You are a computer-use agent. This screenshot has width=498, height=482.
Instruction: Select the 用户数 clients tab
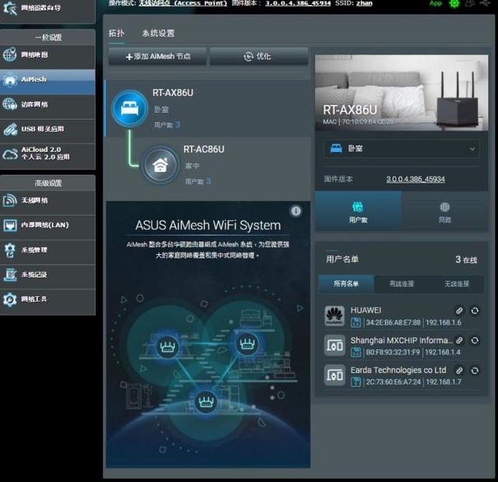click(358, 211)
